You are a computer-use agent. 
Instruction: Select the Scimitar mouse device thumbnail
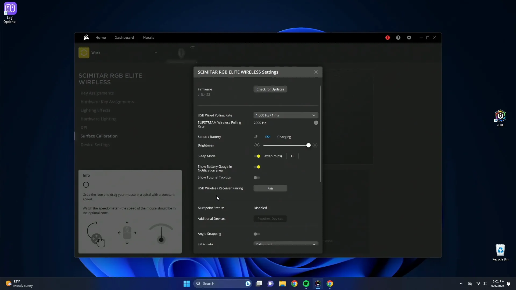[181, 53]
